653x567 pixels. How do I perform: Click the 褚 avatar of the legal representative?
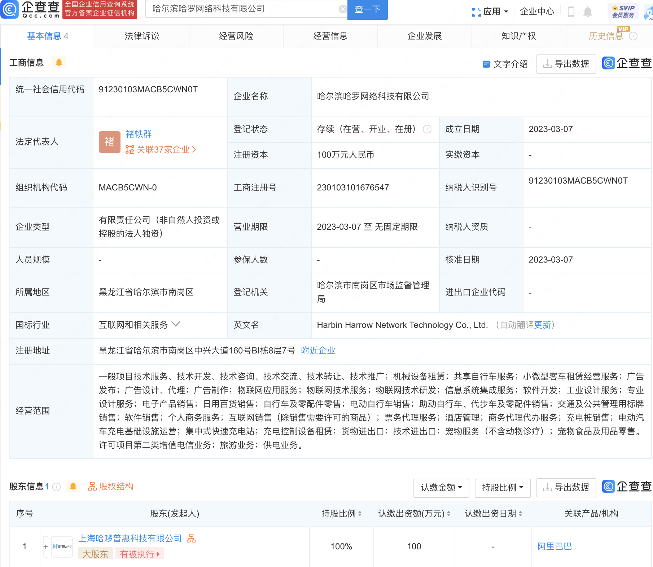coord(110,142)
